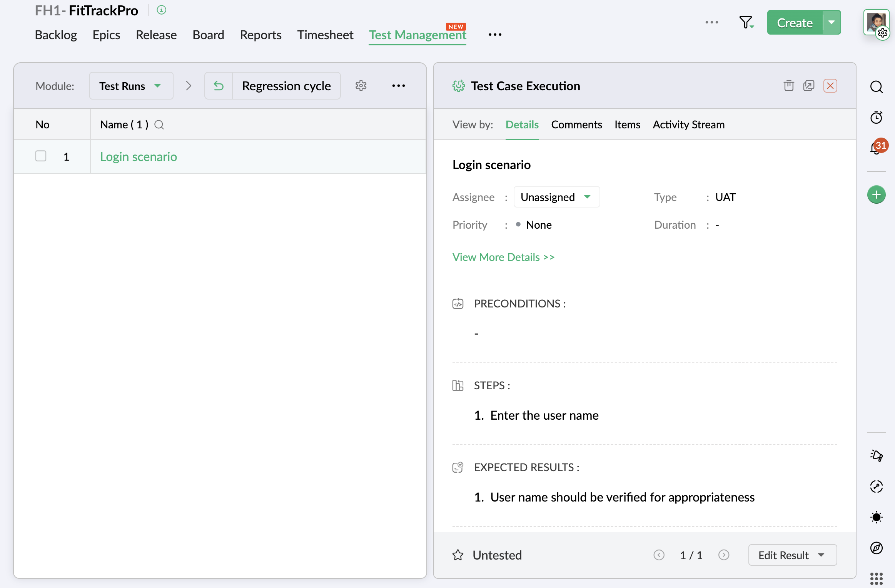Expand the Create button dropdown arrow
Screen dimensions: 895x588
[x=832, y=22]
